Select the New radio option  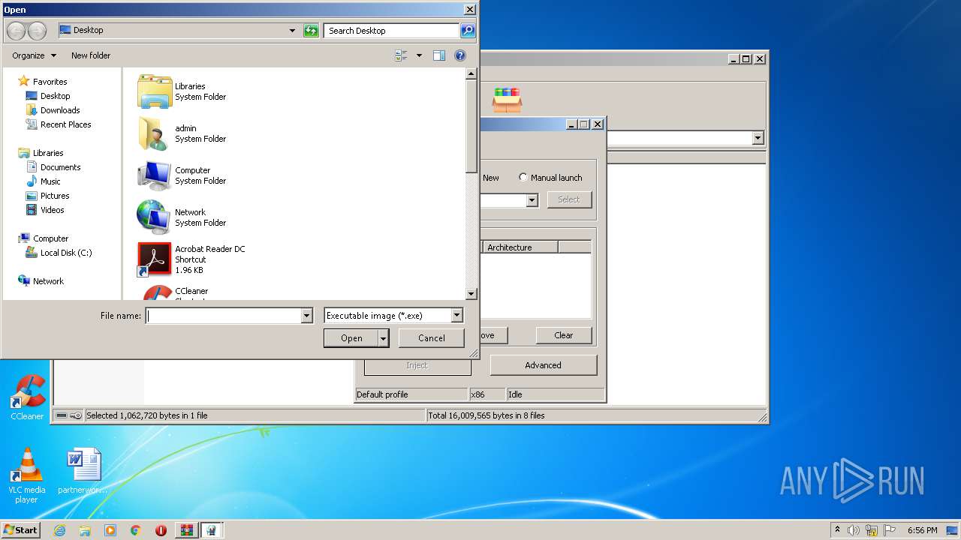[491, 178]
